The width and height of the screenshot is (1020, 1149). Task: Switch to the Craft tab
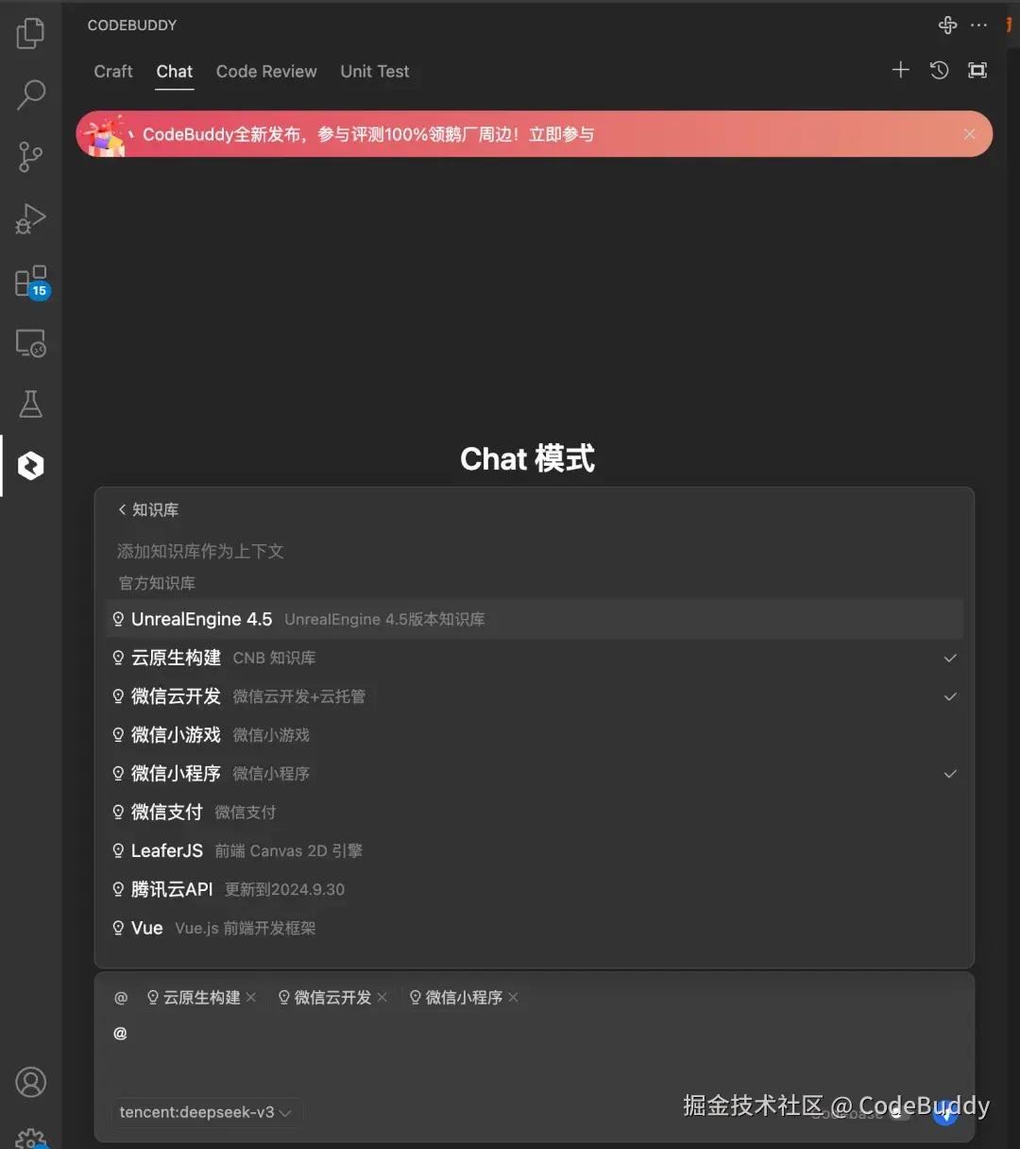(x=113, y=71)
